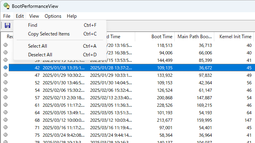Click boot time value 97,001
Viewport: 255px width, 143px height.
tap(166, 128)
